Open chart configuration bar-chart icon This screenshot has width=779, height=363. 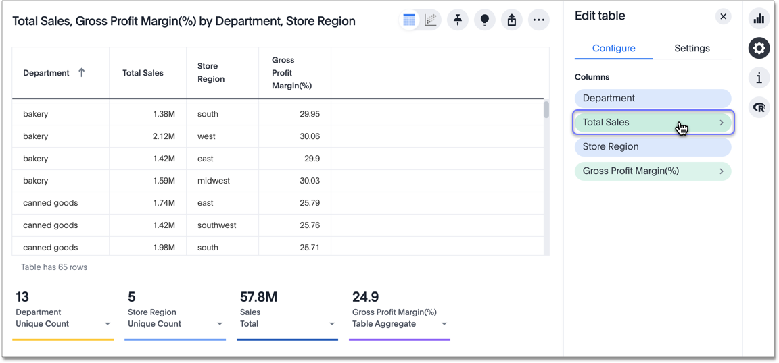(759, 19)
